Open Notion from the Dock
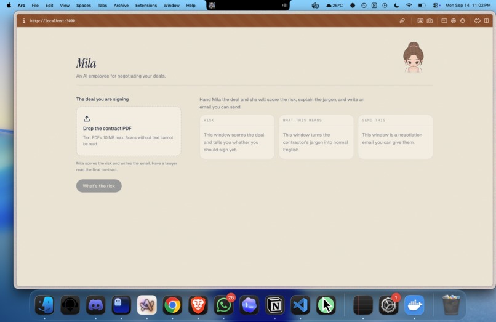Image resolution: width=496 pixels, height=322 pixels. pos(274,305)
